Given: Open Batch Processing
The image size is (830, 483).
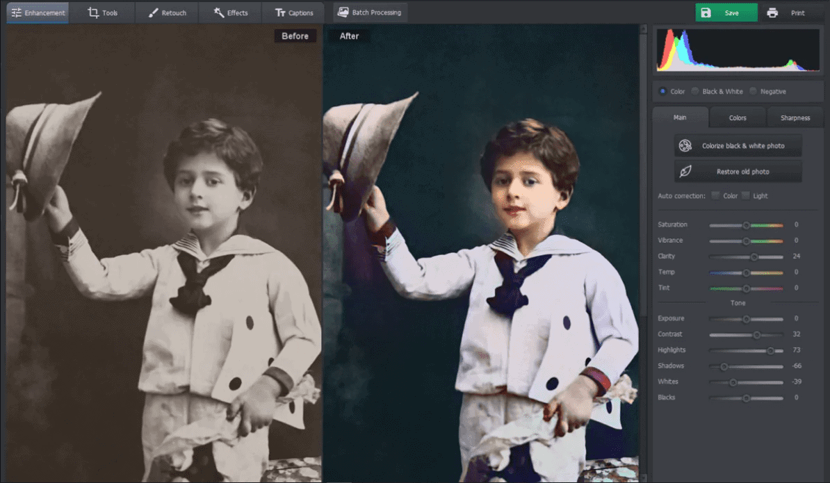Looking at the screenshot, I should tap(370, 13).
